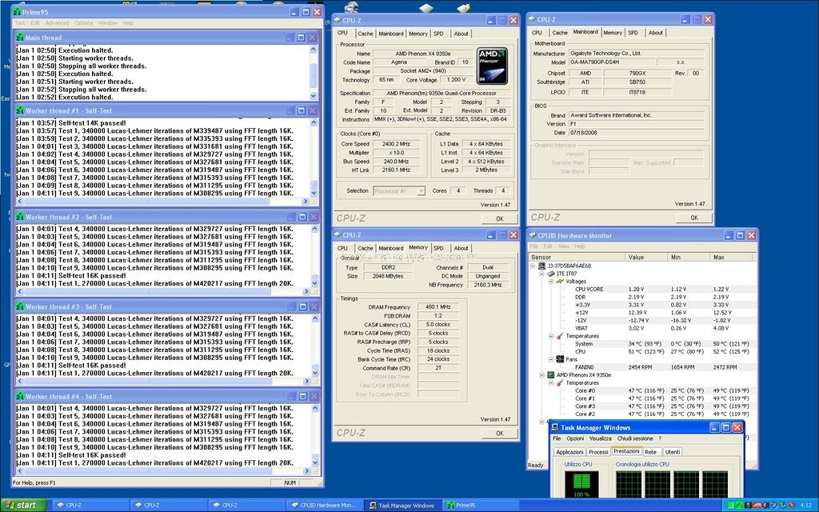Click the thermometer icon above the Core #0 row
Image resolution: width=819 pixels, height=512 pixels.
click(x=560, y=383)
